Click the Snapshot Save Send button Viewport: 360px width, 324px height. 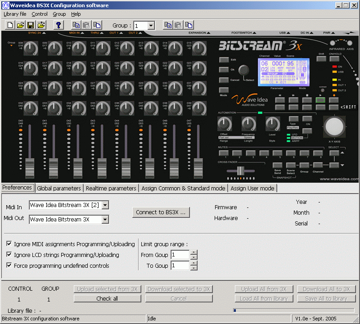[277, 165]
